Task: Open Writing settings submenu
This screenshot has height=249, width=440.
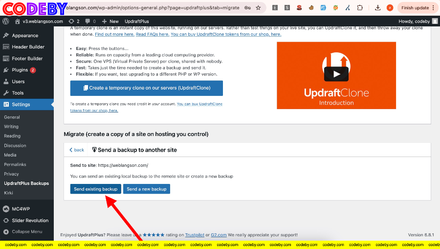Action: (x=11, y=127)
